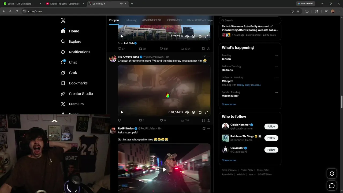Open floating chat messages button
The image size is (343, 193).
point(332,185)
